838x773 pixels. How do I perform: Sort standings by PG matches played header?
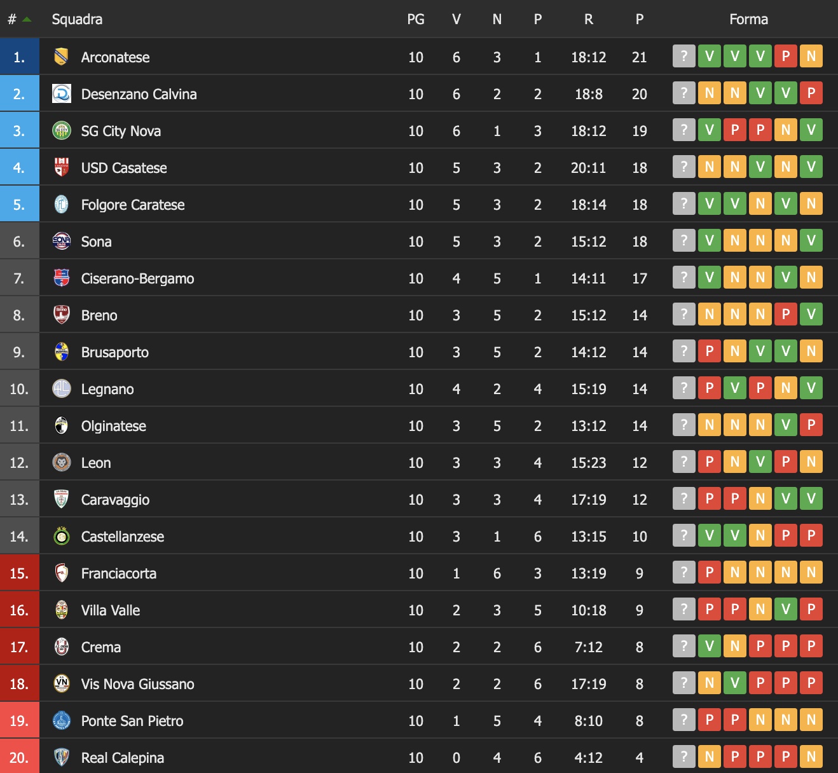click(416, 20)
